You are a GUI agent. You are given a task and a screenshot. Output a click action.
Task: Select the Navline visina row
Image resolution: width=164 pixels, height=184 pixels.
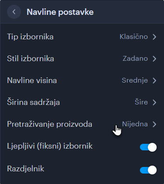pyautogui.click(x=82, y=80)
